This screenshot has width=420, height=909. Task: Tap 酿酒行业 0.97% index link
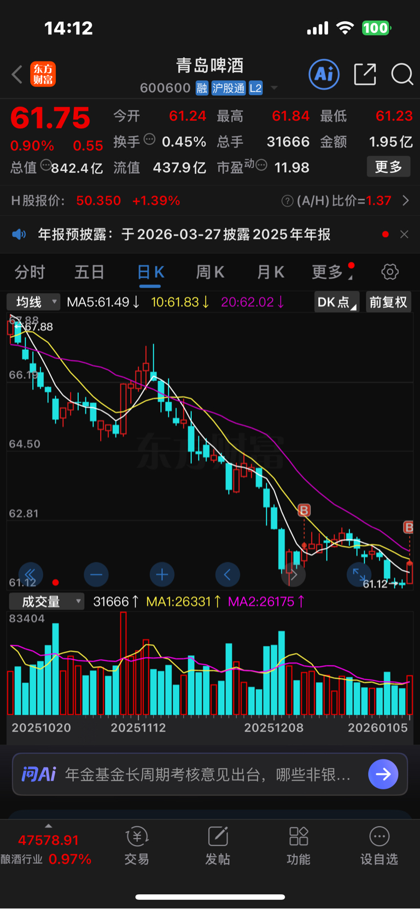tap(46, 859)
